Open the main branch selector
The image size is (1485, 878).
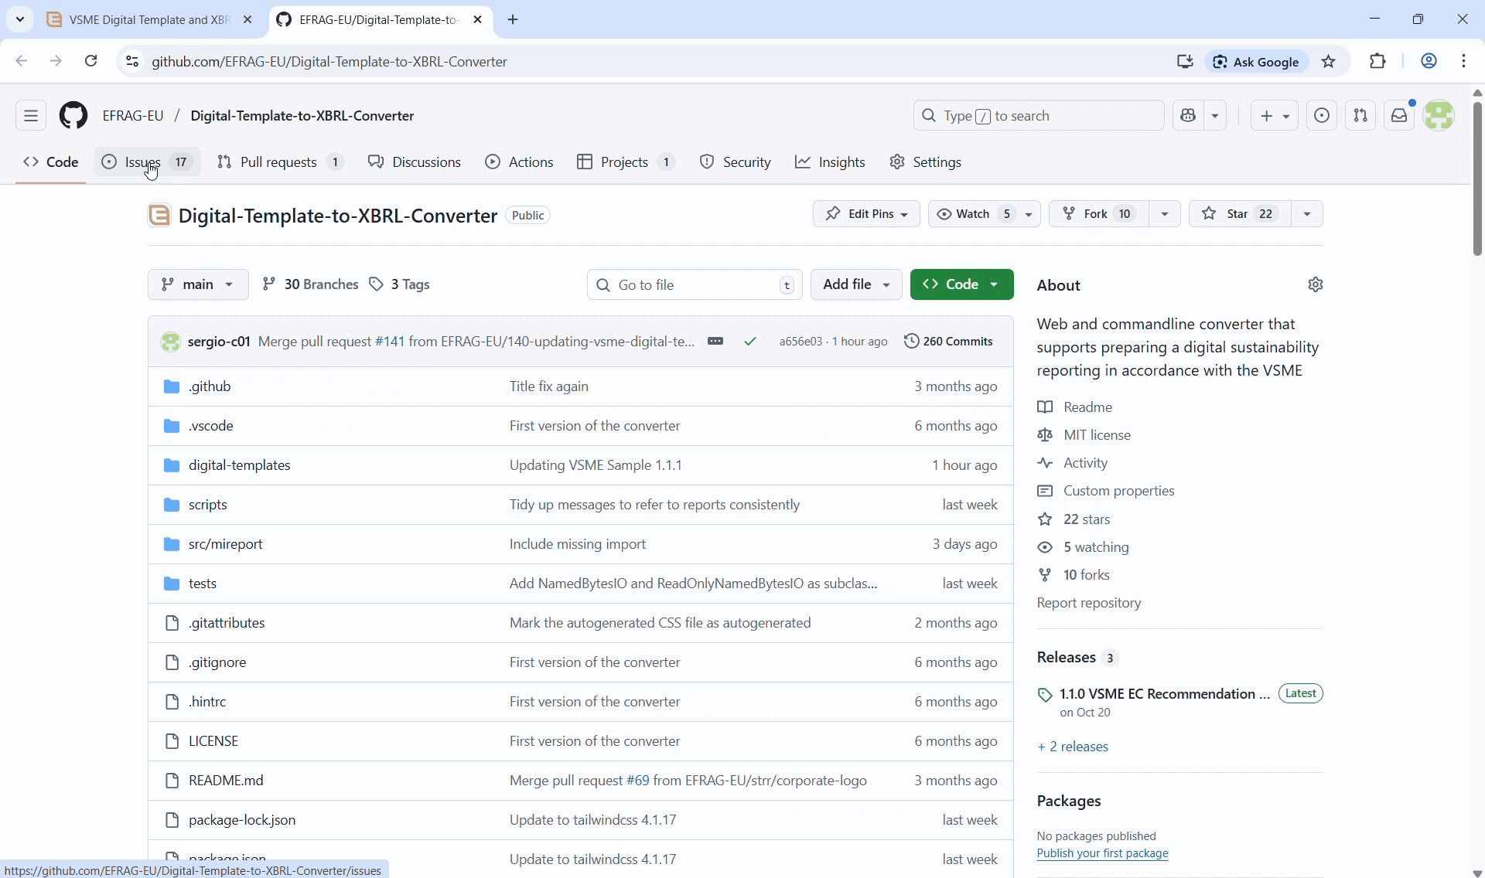click(x=198, y=285)
